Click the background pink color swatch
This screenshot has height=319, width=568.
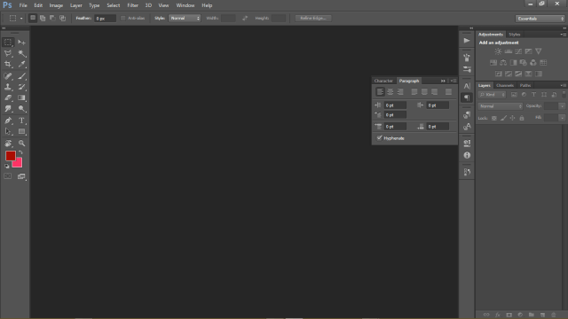[18, 164]
